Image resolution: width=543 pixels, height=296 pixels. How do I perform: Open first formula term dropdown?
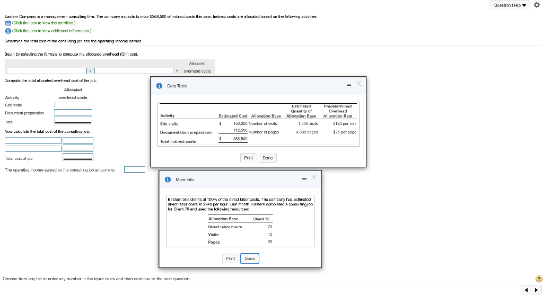(x=47, y=70)
